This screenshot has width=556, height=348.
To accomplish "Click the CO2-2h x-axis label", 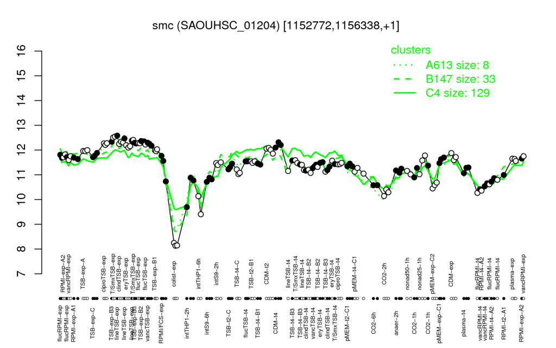I will [384, 275].
